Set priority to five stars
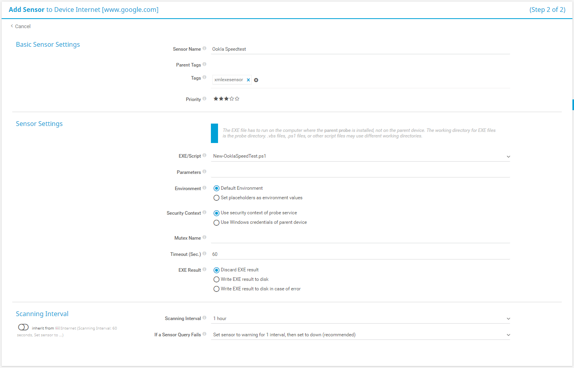Viewport: 574px width, 368px height. (x=237, y=99)
